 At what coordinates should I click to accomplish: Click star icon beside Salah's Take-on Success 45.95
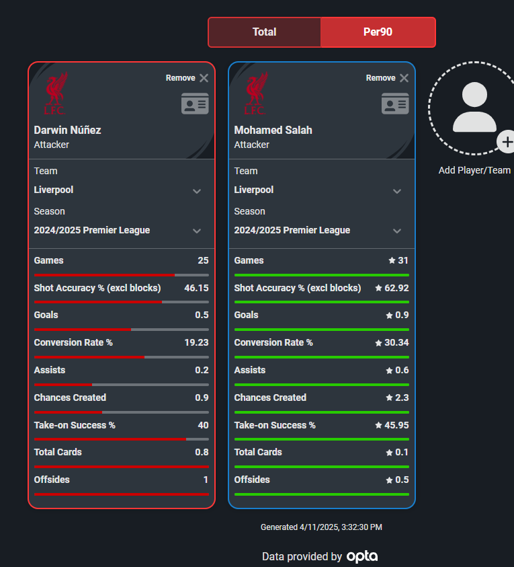[x=378, y=425]
